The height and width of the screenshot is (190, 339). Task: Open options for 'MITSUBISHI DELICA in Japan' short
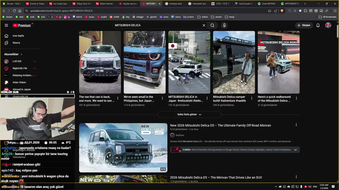pos(207,98)
